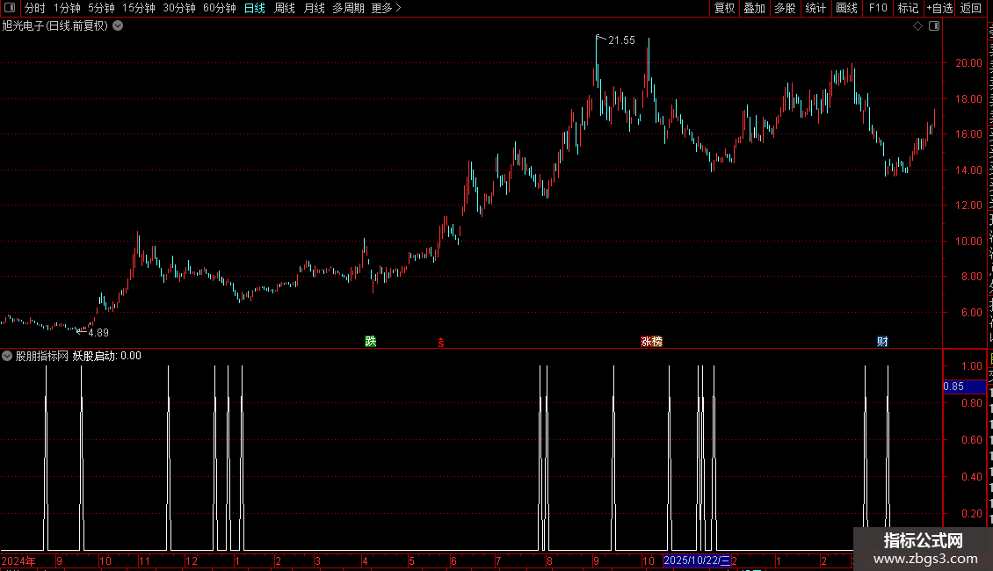Click the red S signal marker
The image size is (993, 571).
coord(441,343)
